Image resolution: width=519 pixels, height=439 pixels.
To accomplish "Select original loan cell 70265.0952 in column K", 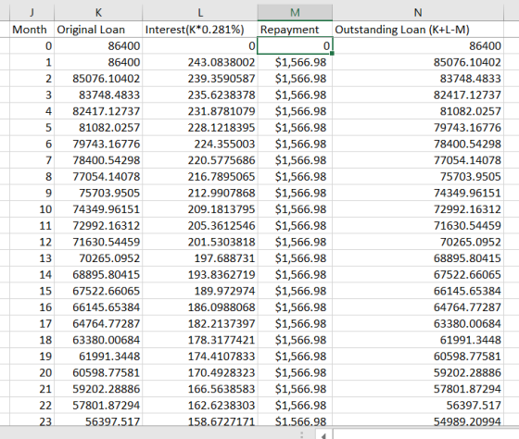I will pyautogui.click(x=98, y=258).
